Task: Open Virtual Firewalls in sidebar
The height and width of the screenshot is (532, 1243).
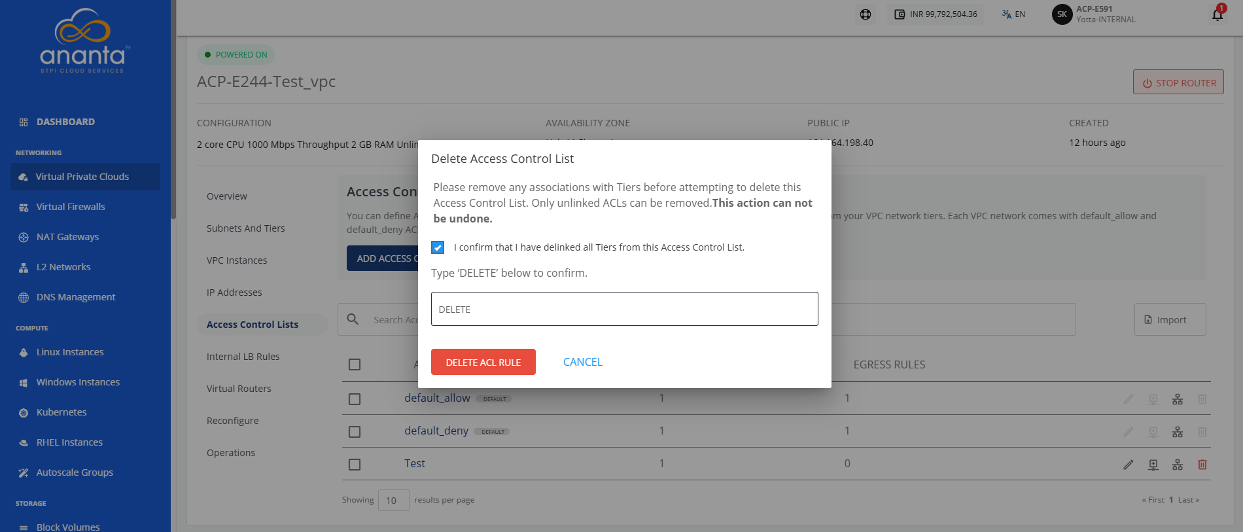Action: coord(71,207)
